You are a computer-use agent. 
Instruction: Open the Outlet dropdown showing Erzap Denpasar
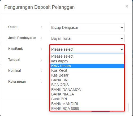[87, 27]
